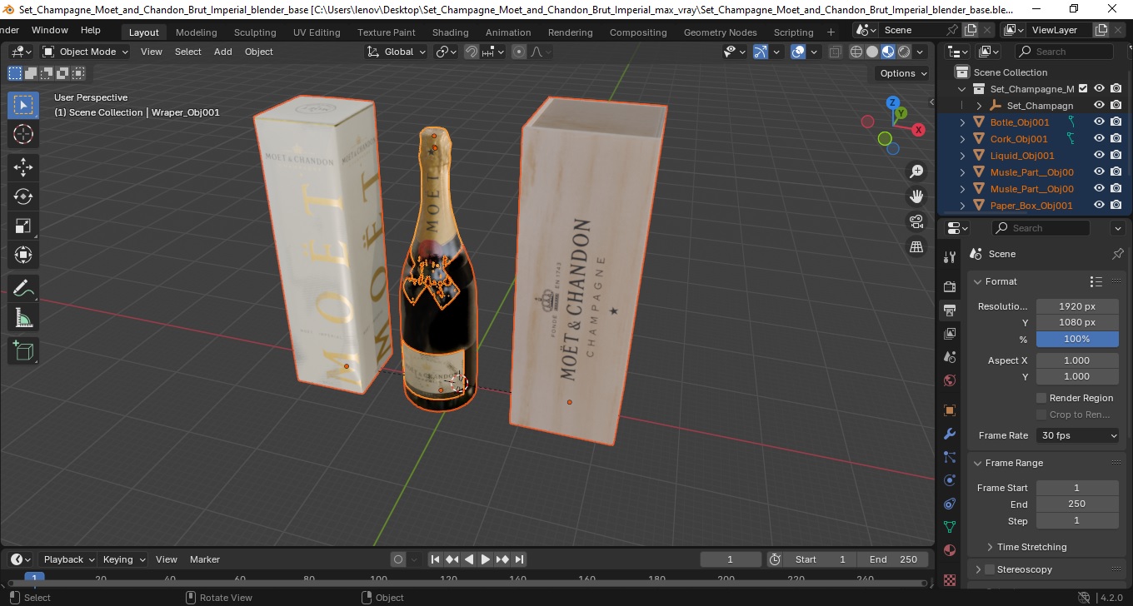
Task: Open the Modifiers wrench properties tab
Action: pos(950,434)
